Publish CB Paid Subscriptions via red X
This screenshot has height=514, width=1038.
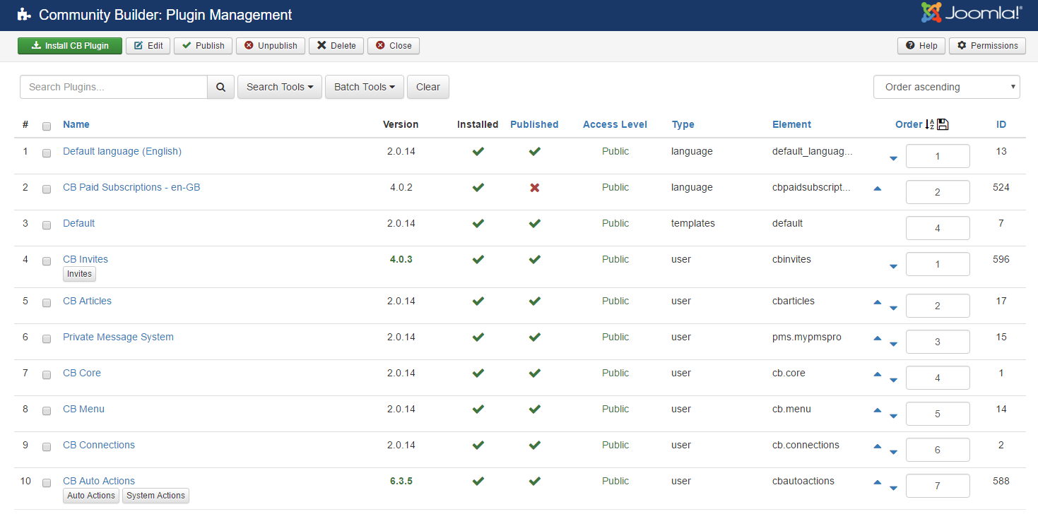coord(535,187)
